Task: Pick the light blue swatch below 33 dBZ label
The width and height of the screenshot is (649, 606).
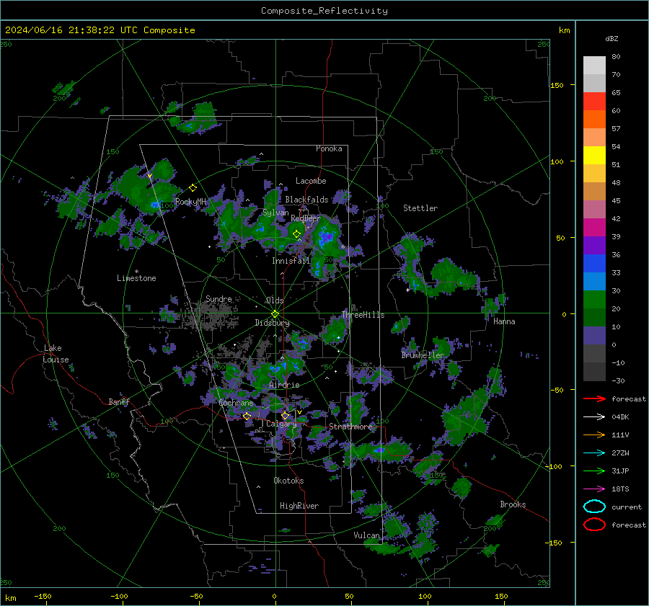Action: pyautogui.click(x=594, y=282)
